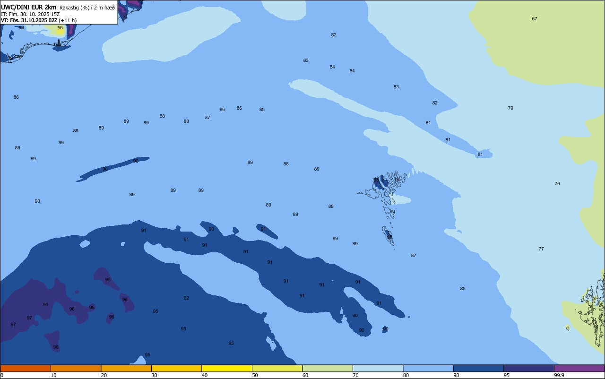605x379 pixels.
Task: Click the title text 'UWC/DINI EUR 2km'
Action: (x=29, y=7)
